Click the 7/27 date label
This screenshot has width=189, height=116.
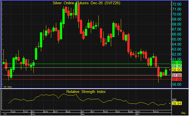(26, 112)
